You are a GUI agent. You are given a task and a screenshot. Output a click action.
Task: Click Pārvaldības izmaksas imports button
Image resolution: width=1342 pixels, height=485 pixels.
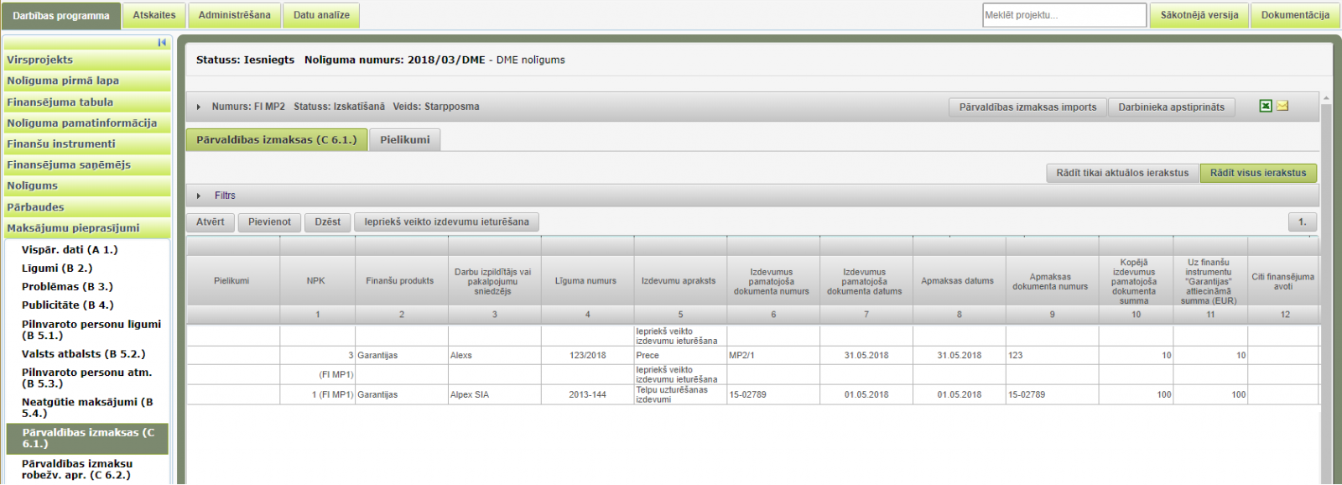pyautogui.click(x=1027, y=107)
